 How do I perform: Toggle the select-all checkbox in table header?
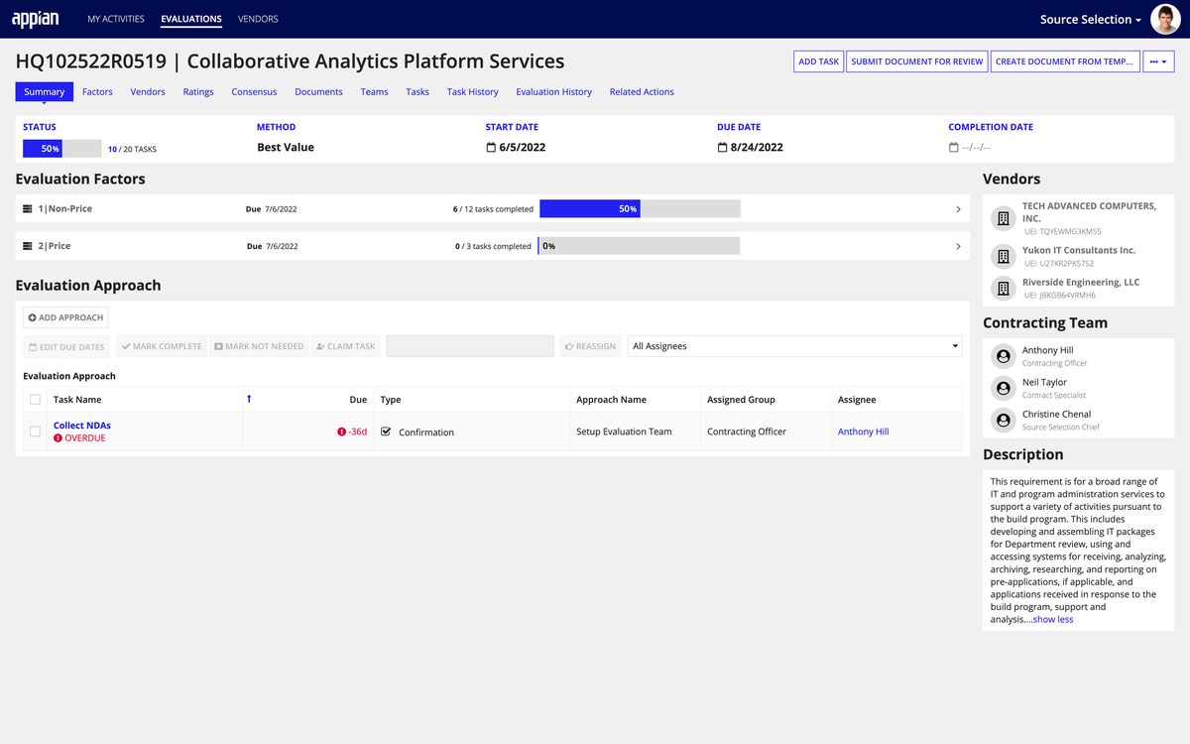[x=36, y=400]
